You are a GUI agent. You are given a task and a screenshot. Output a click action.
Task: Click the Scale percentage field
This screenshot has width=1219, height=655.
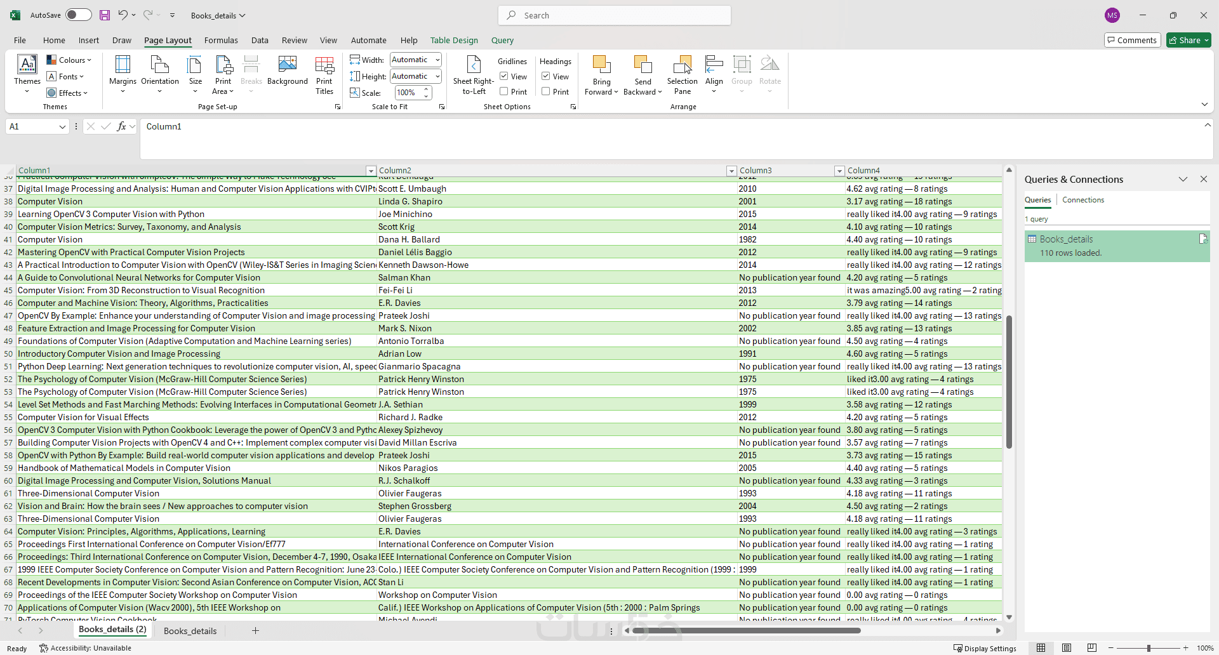point(408,93)
